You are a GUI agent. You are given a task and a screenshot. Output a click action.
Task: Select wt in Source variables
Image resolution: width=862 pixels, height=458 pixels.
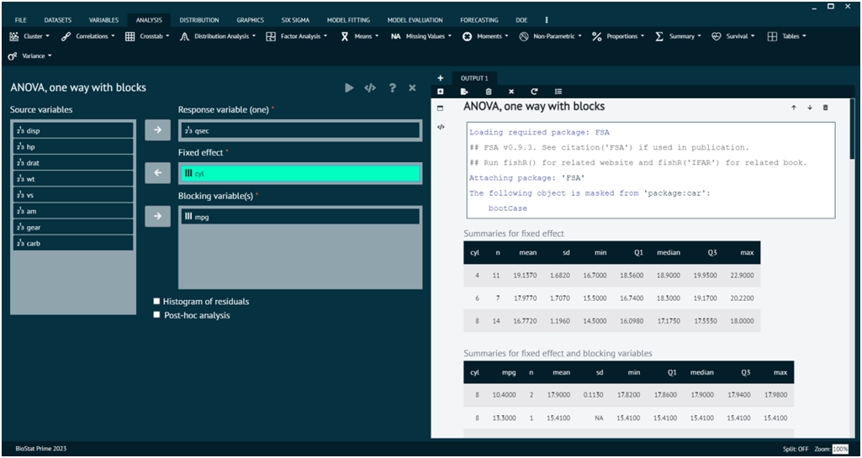(73, 178)
